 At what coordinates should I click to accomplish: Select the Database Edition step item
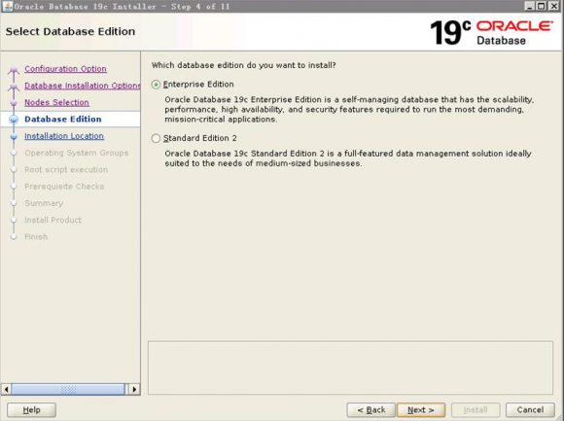pyautogui.click(x=63, y=119)
